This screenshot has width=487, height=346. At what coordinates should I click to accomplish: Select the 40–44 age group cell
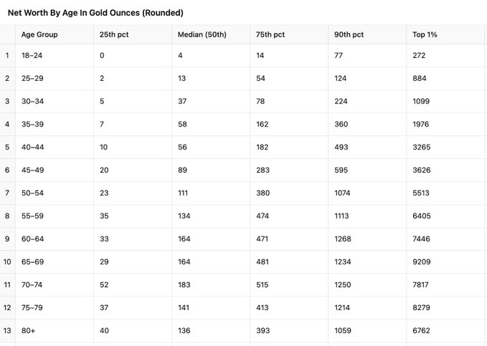[x=32, y=148]
